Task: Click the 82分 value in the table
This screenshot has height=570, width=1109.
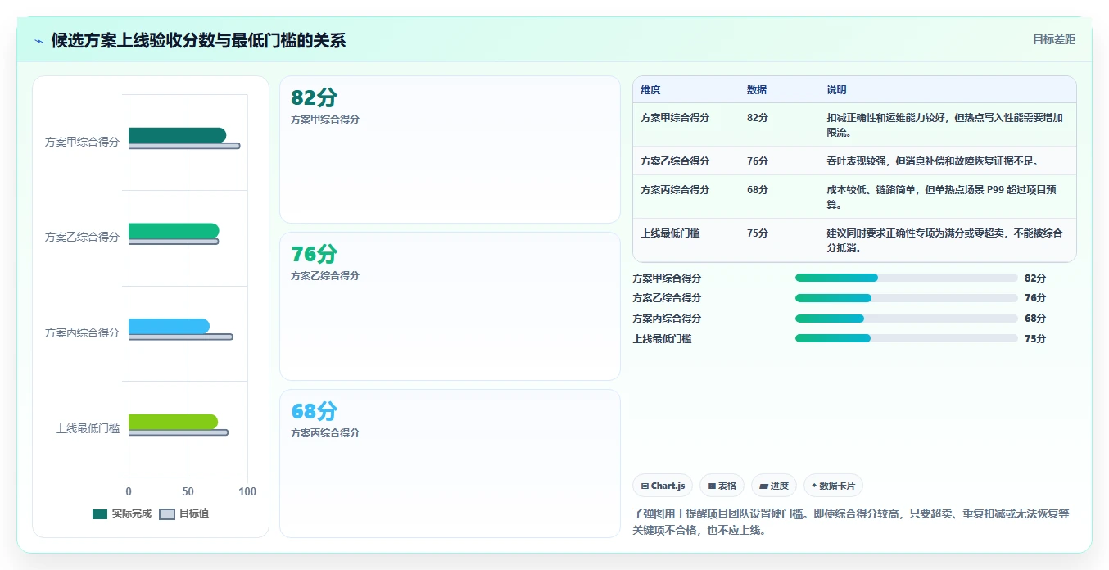Action: pyautogui.click(x=758, y=118)
